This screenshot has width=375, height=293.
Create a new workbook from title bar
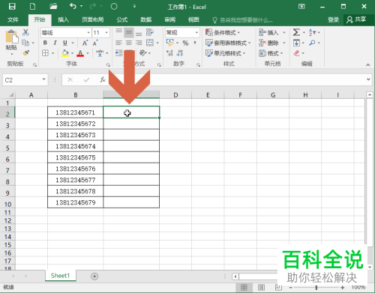click(x=32, y=6)
